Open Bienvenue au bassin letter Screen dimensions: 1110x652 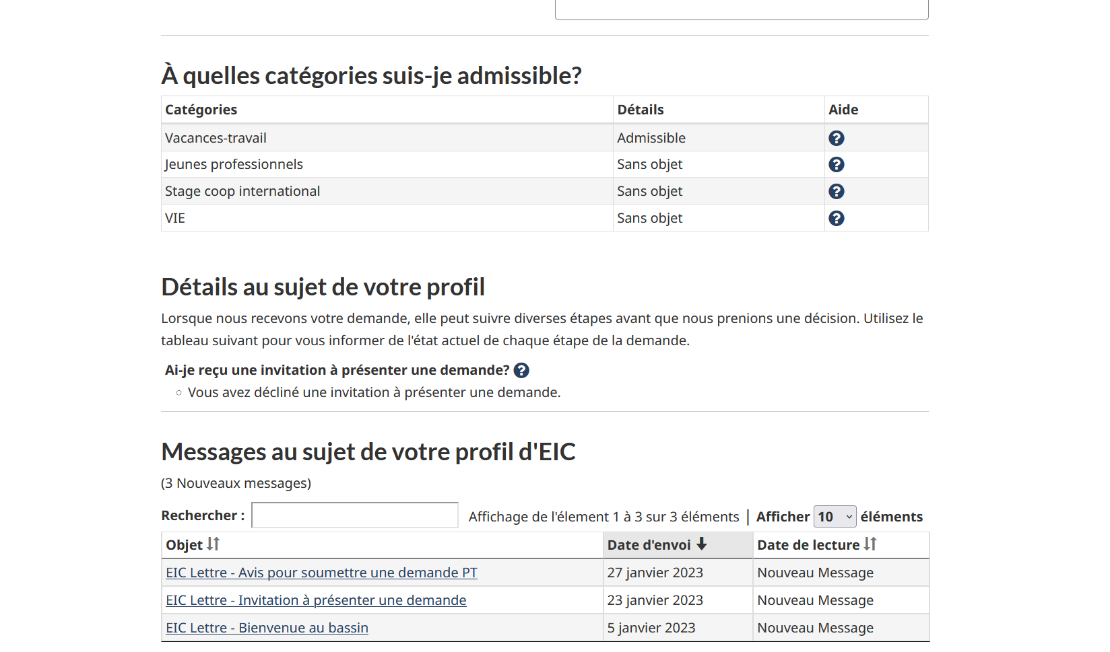coord(267,628)
